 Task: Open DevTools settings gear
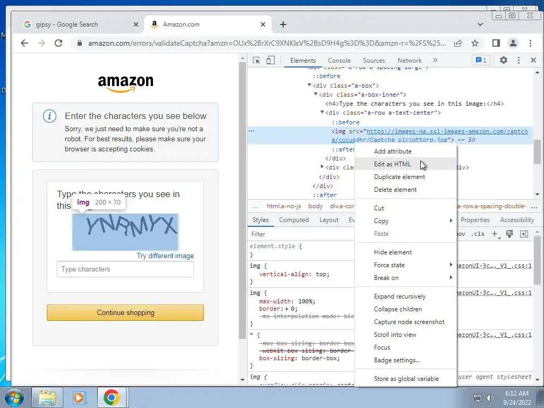point(504,61)
